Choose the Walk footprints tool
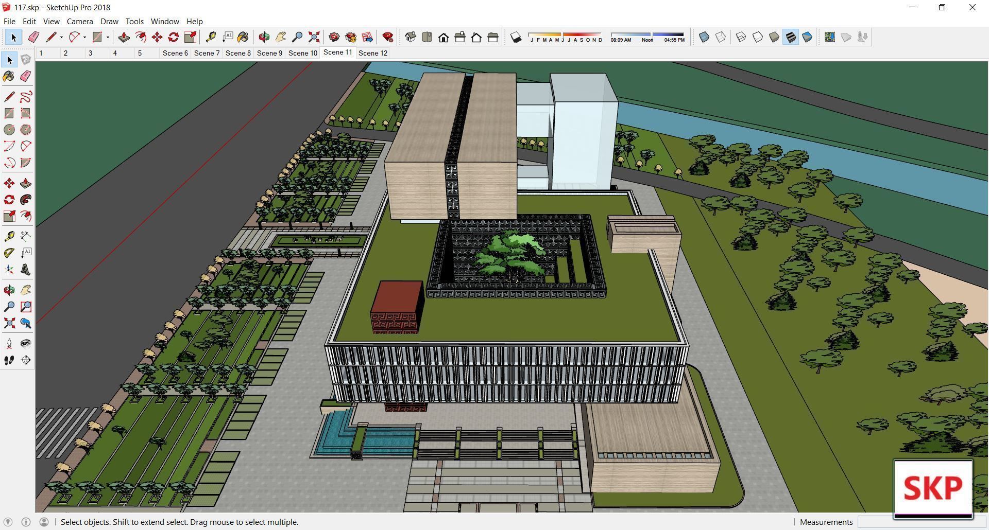Image resolution: width=989 pixels, height=530 pixels. (x=9, y=360)
